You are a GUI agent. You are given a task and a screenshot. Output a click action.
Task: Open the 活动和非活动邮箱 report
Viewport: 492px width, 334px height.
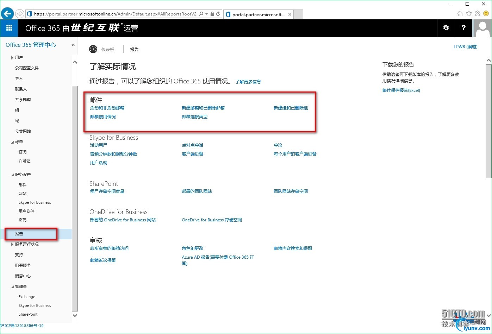tap(107, 108)
